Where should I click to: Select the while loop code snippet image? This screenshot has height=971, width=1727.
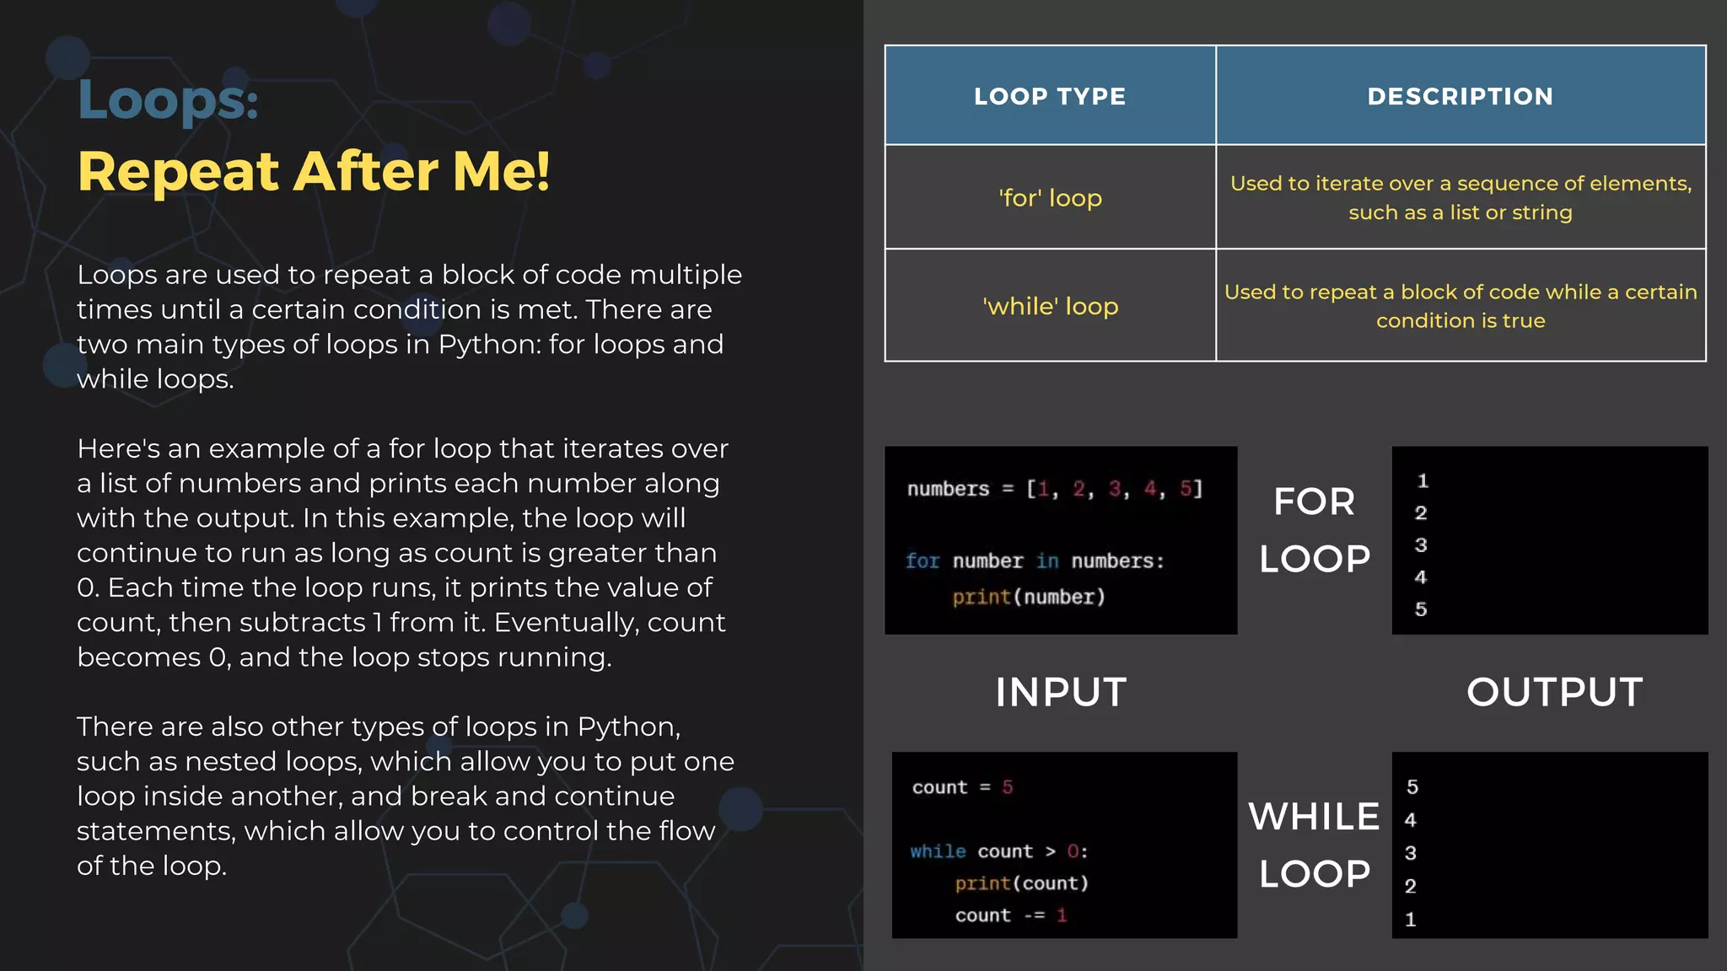(x=1064, y=845)
